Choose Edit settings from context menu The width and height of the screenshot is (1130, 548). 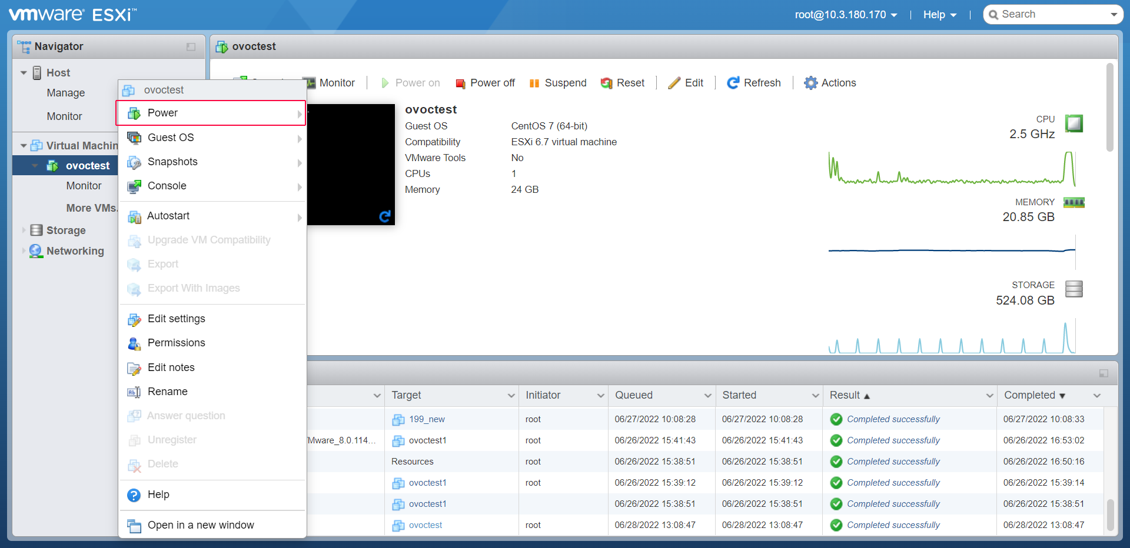click(x=176, y=319)
